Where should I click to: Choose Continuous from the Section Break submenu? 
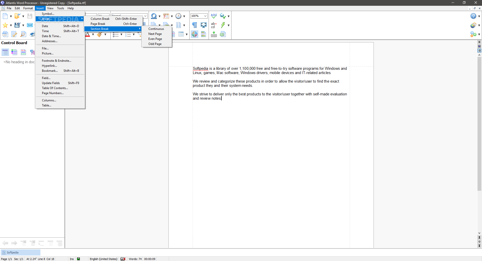(156, 29)
